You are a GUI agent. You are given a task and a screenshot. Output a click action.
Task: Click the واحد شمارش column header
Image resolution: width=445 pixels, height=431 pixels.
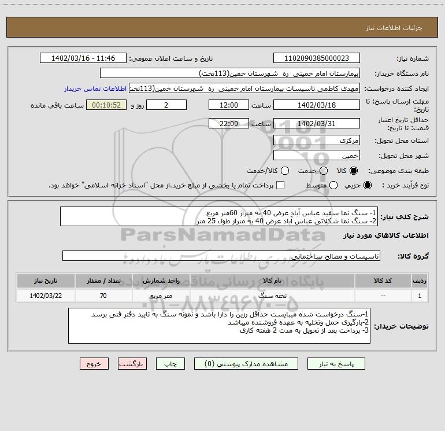(x=161, y=281)
